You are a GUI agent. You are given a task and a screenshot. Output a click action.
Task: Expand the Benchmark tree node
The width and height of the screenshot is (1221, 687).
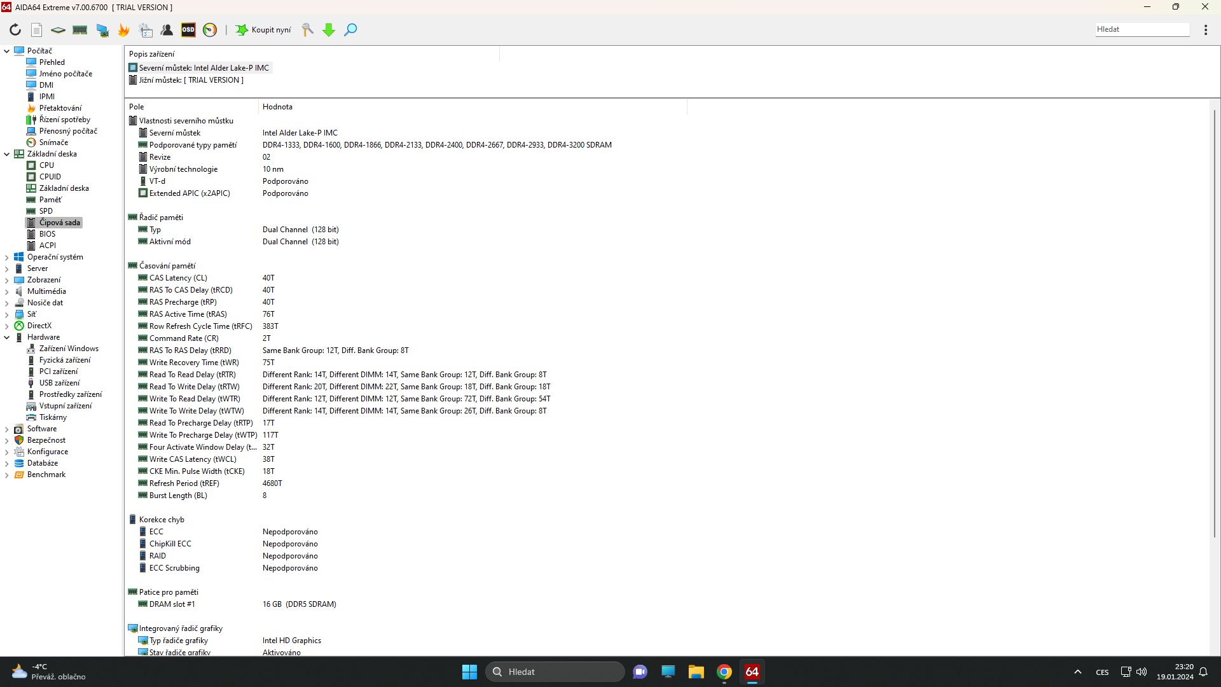[7, 475]
